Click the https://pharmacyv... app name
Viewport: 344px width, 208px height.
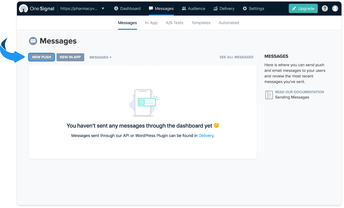[79, 9]
